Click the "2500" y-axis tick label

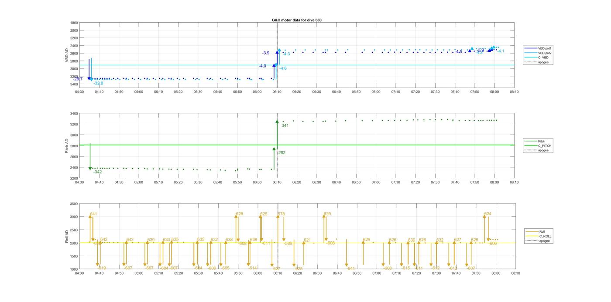(x=74, y=230)
